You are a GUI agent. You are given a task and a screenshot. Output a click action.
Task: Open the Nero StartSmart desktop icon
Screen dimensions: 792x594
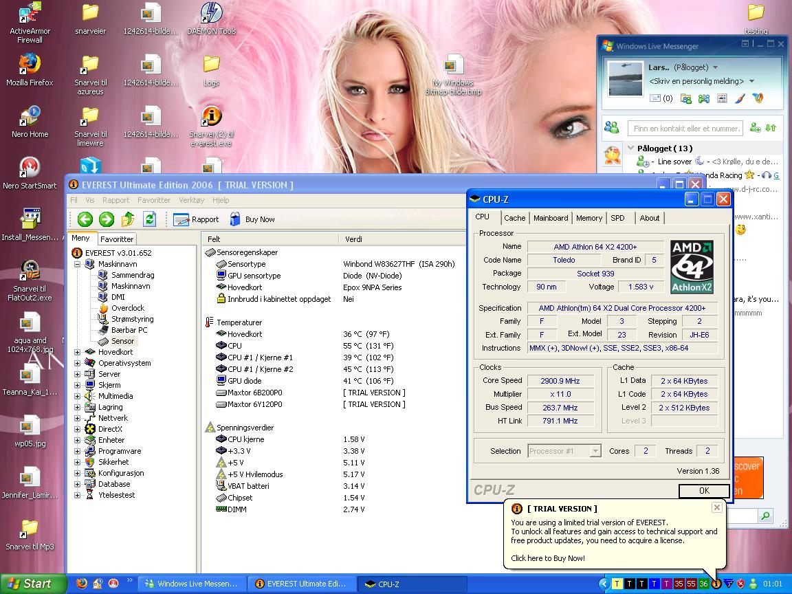pyautogui.click(x=30, y=173)
